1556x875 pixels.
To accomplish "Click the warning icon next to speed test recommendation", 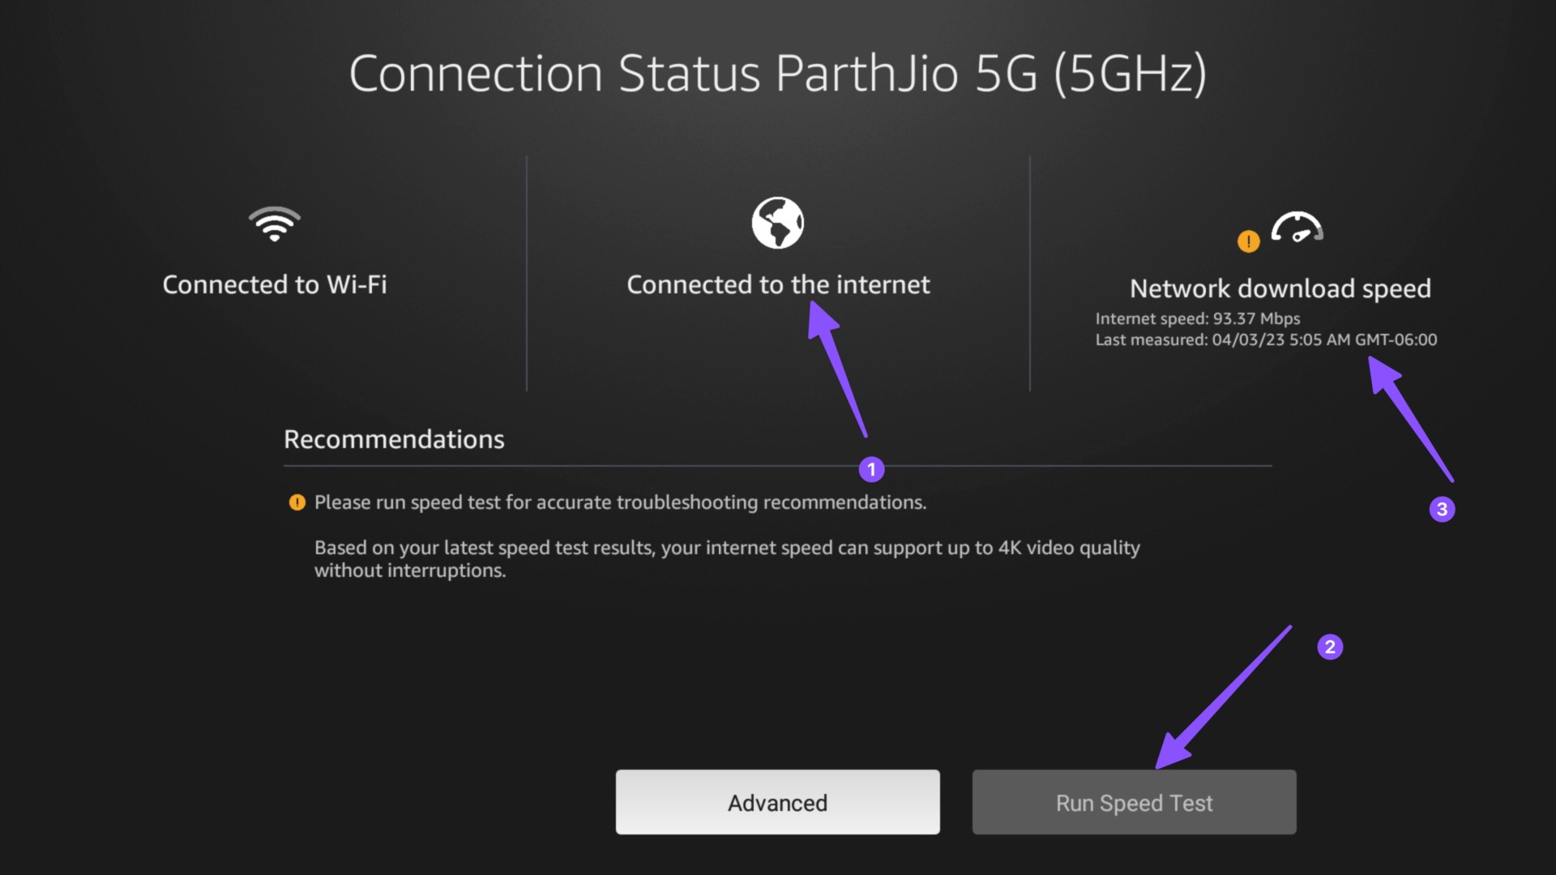I will [297, 502].
